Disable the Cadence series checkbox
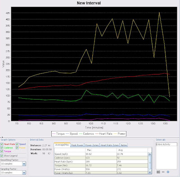This screenshot has width=180, height=177. pyautogui.click(x=2, y=148)
